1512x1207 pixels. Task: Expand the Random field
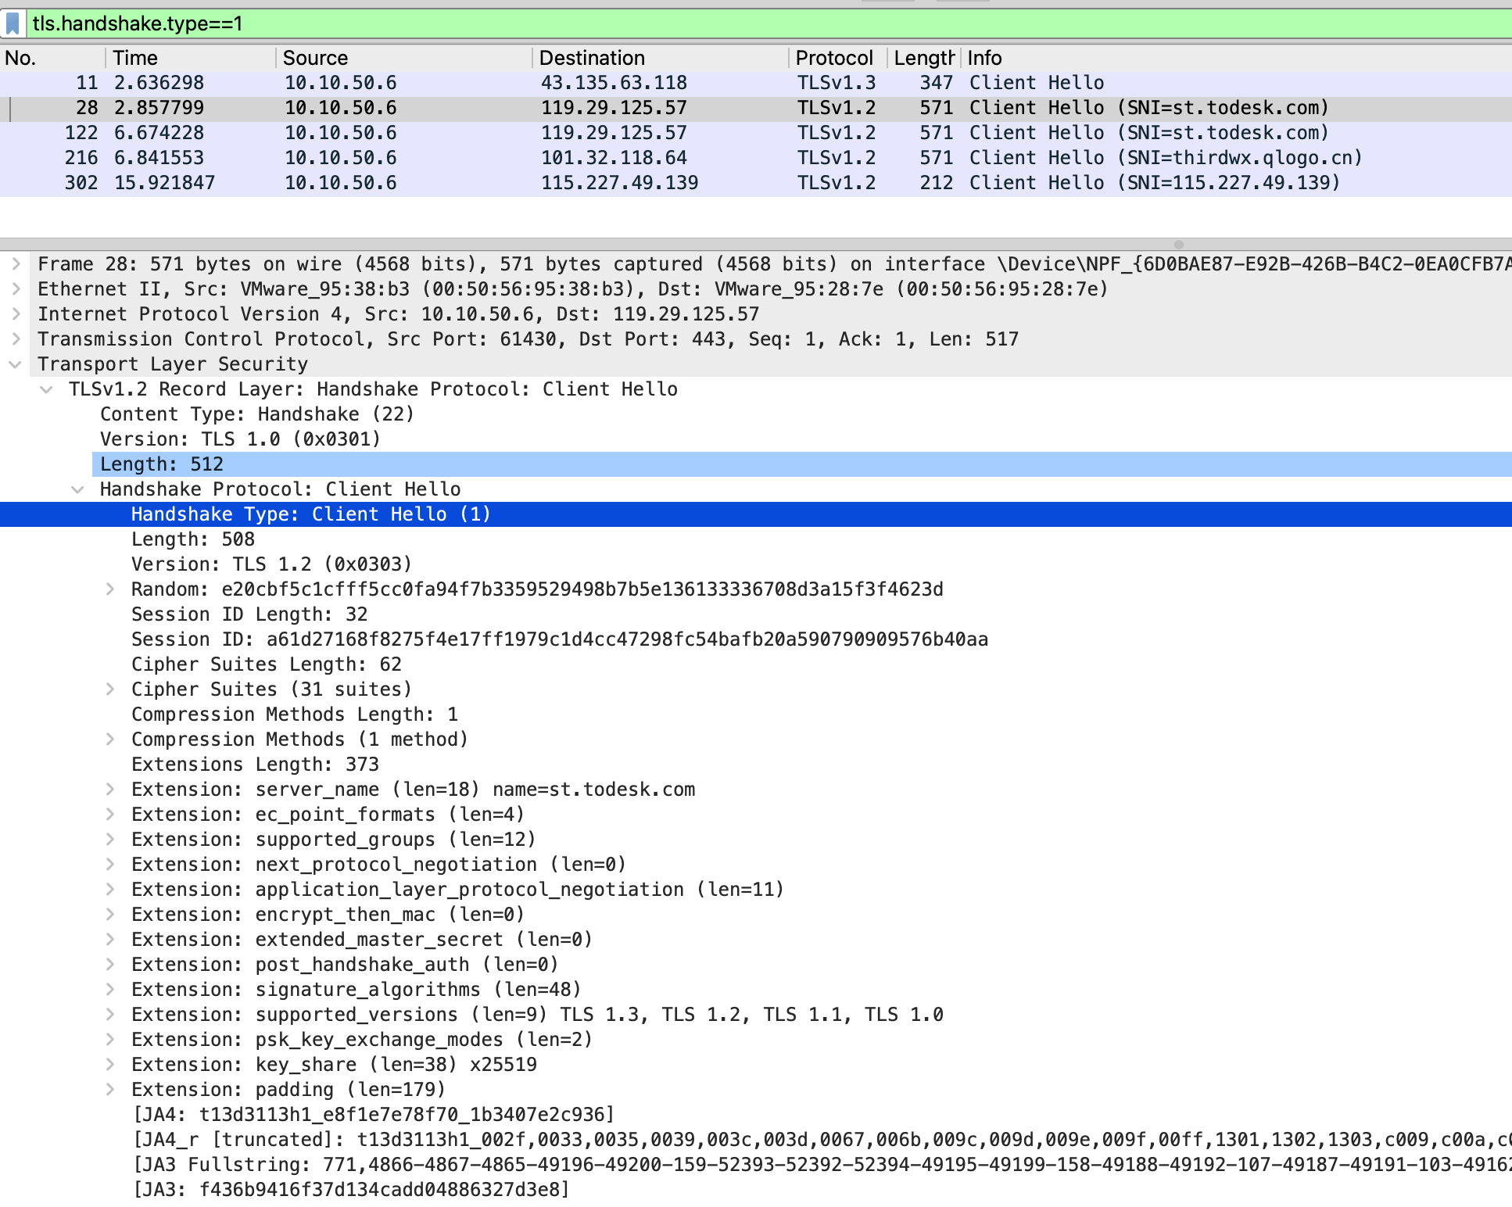click(x=110, y=589)
